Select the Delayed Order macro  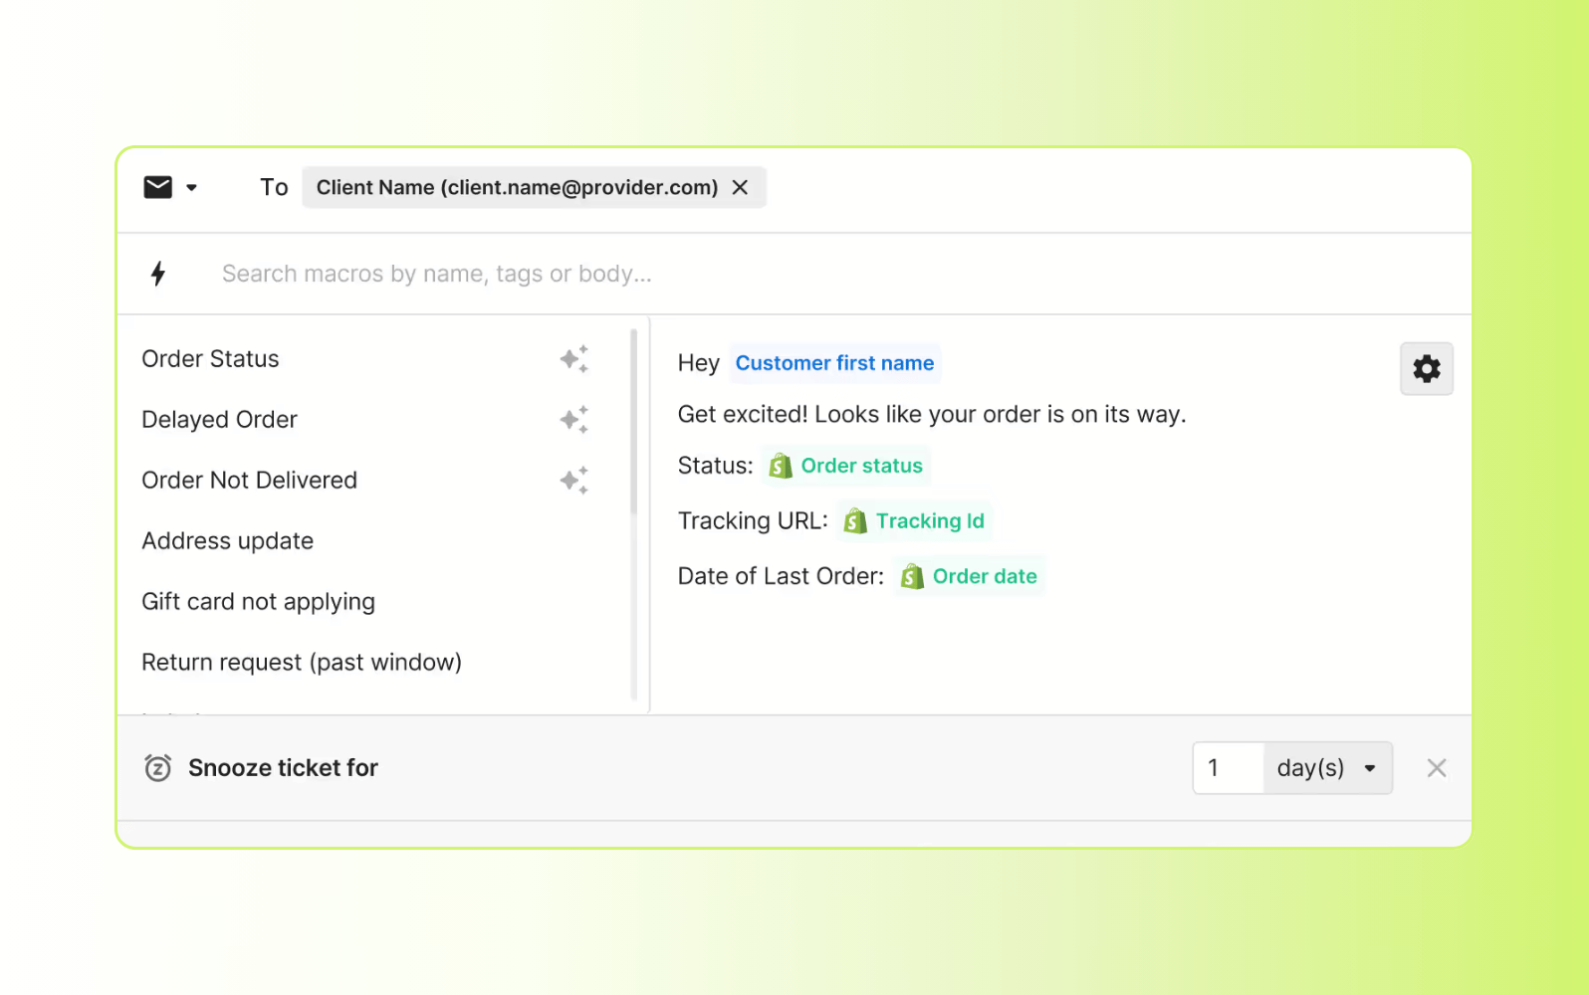coord(219,420)
